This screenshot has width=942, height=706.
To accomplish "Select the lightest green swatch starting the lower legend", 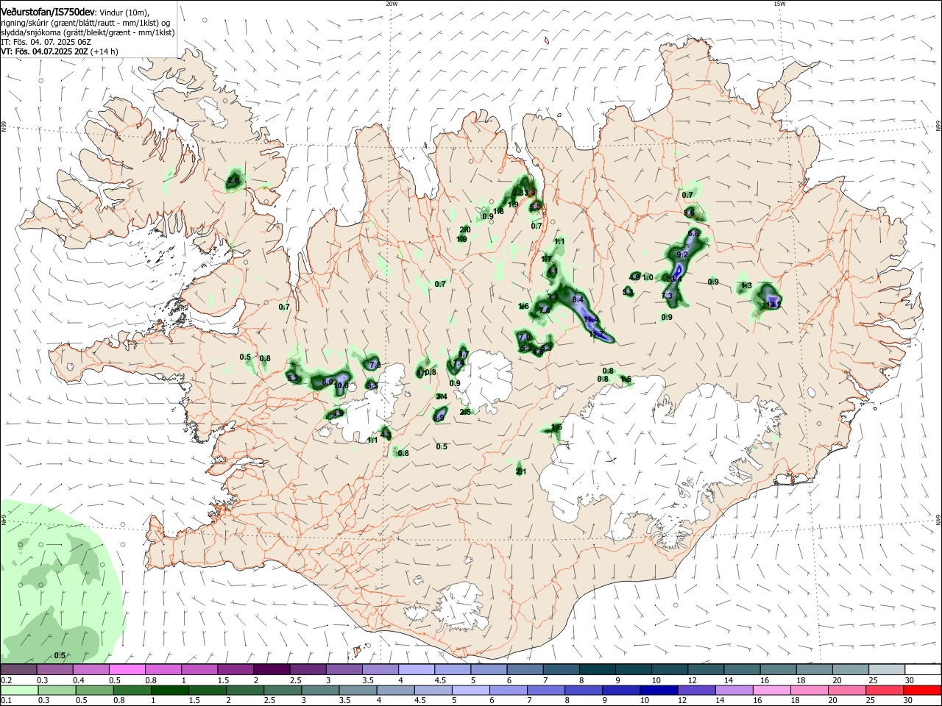I will coord(18,691).
